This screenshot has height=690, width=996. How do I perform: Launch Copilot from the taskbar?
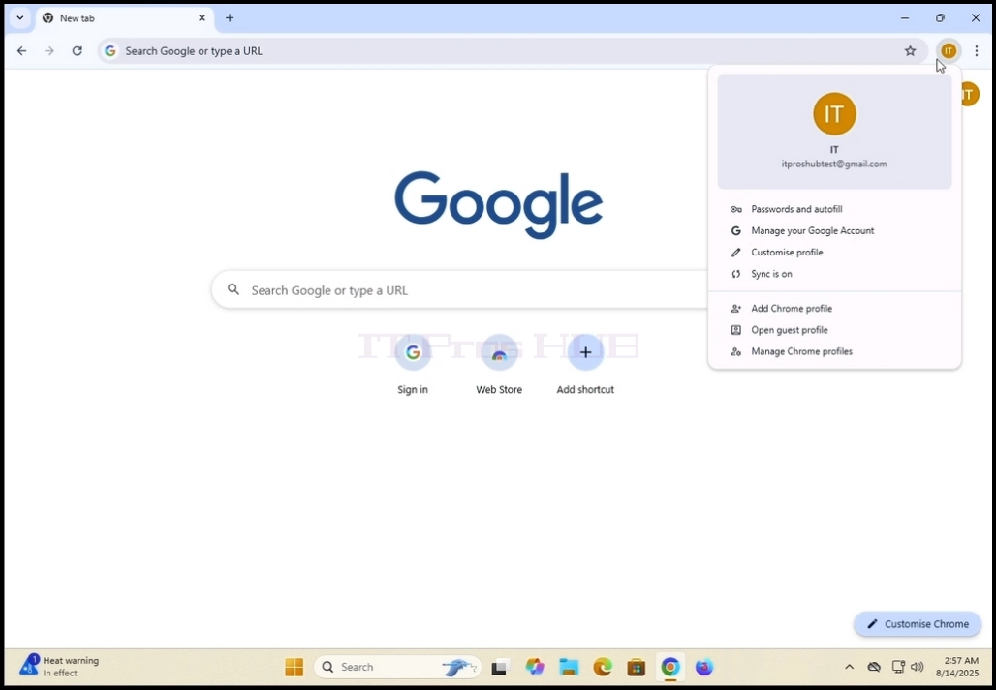(x=535, y=667)
